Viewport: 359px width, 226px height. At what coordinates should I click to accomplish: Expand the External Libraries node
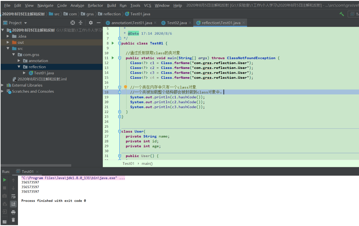pyautogui.click(x=2, y=85)
